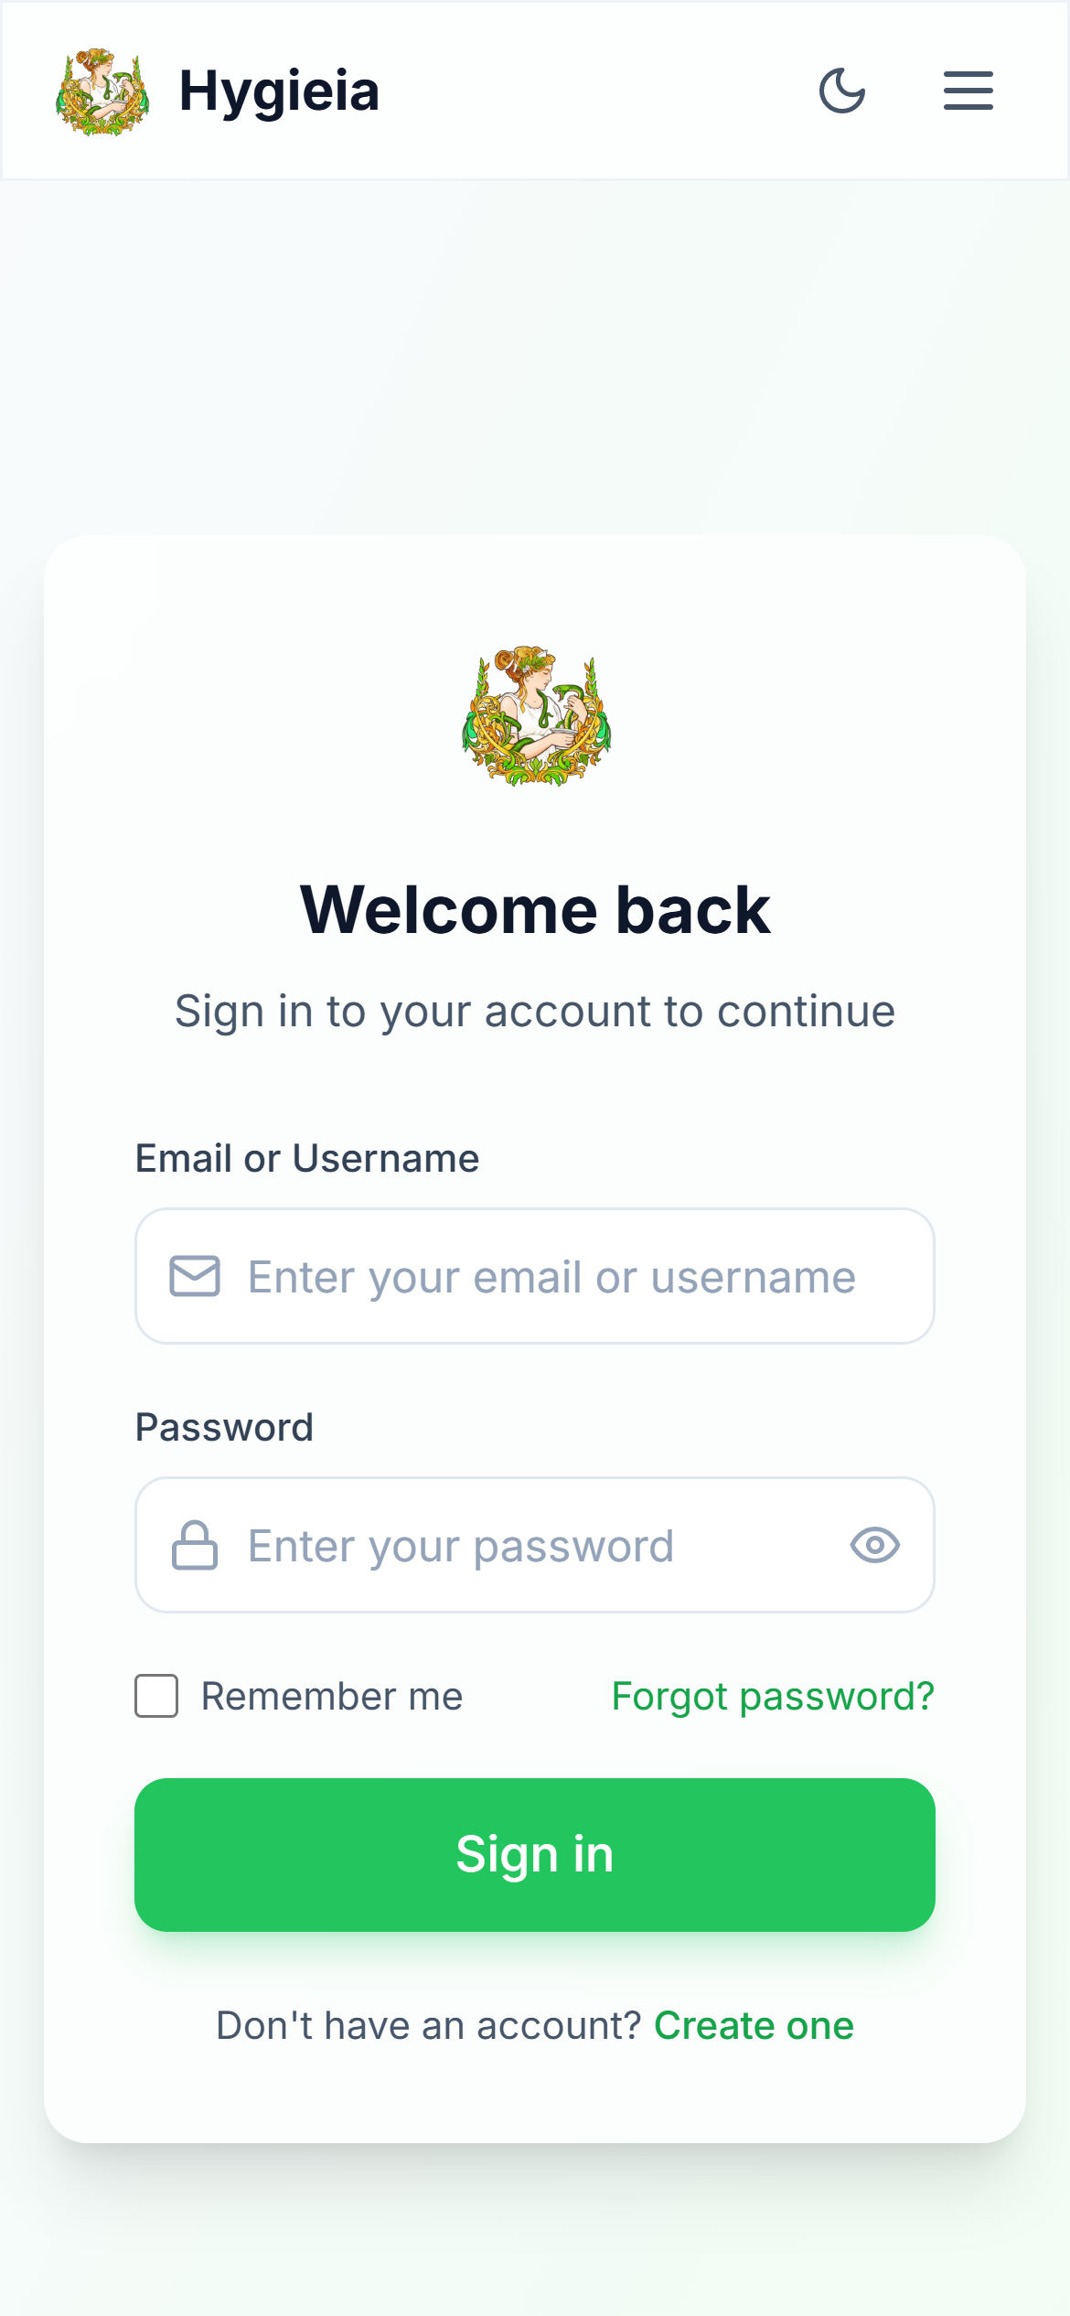The image size is (1070, 2316).
Task: Click the envelope icon in the email field
Action: (x=195, y=1276)
